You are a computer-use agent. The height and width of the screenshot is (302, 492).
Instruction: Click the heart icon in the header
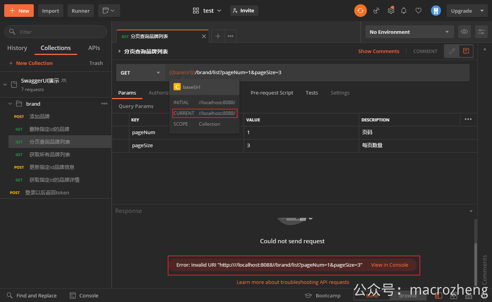[419, 11]
